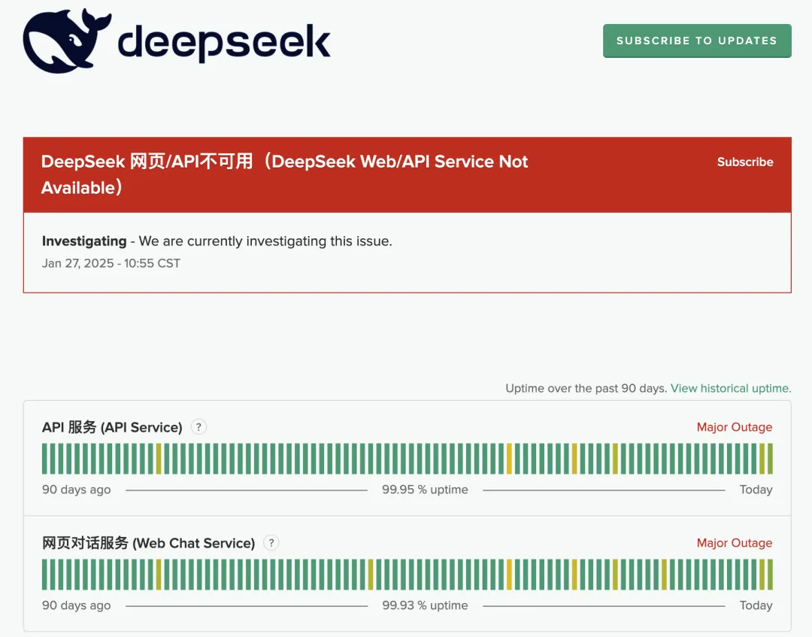This screenshot has width=812, height=637.
Task: Open the help icon beside Web Chat Service
Action: coord(271,543)
